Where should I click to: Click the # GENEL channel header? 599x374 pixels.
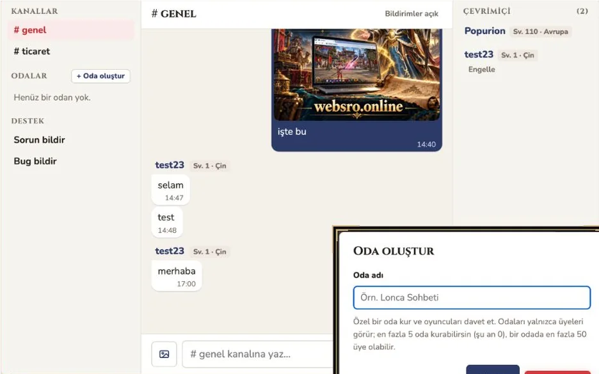click(x=174, y=14)
